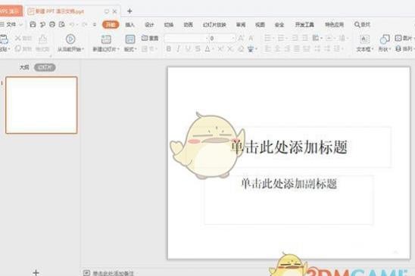Screen dimensions: 415x276
Task: Click the Print icon in quick access bar
Action: coord(52,25)
